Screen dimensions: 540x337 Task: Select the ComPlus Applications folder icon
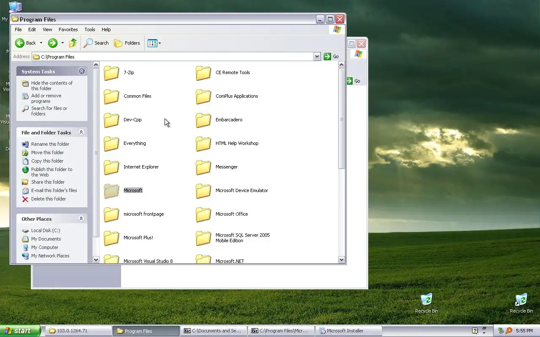(x=203, y=96)
